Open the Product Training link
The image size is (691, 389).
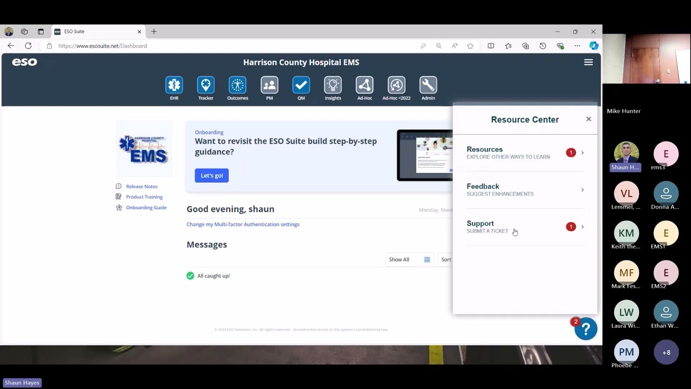tap(144, 197)
